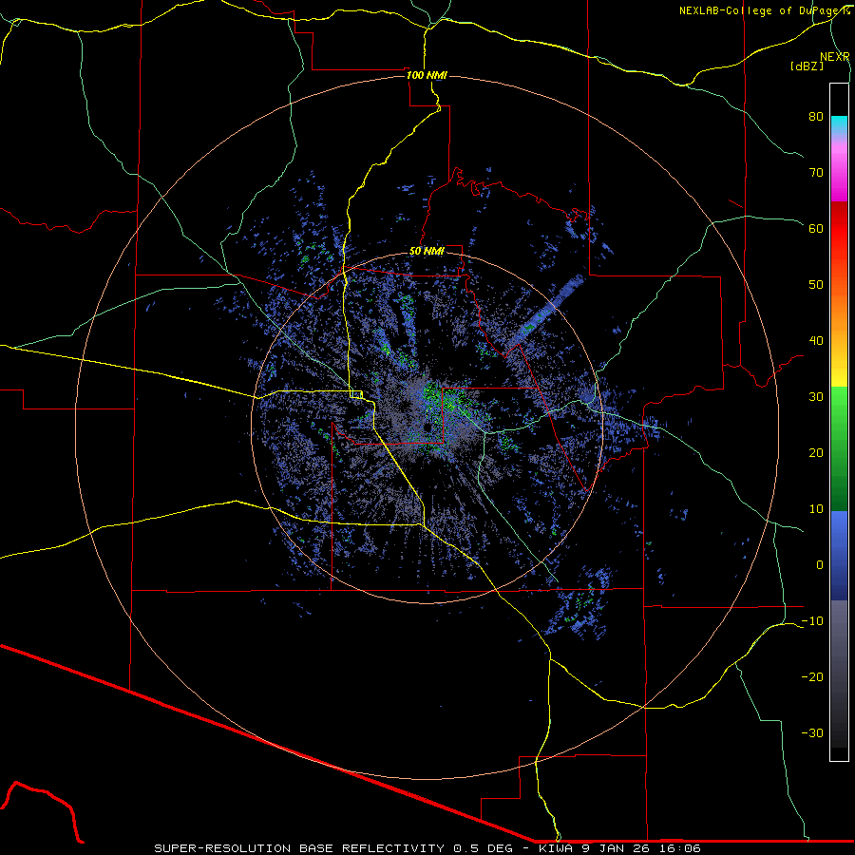Click the NEXR label above the dBZ scale
This screenshot has height=855, width=855.
pos(834,56)
